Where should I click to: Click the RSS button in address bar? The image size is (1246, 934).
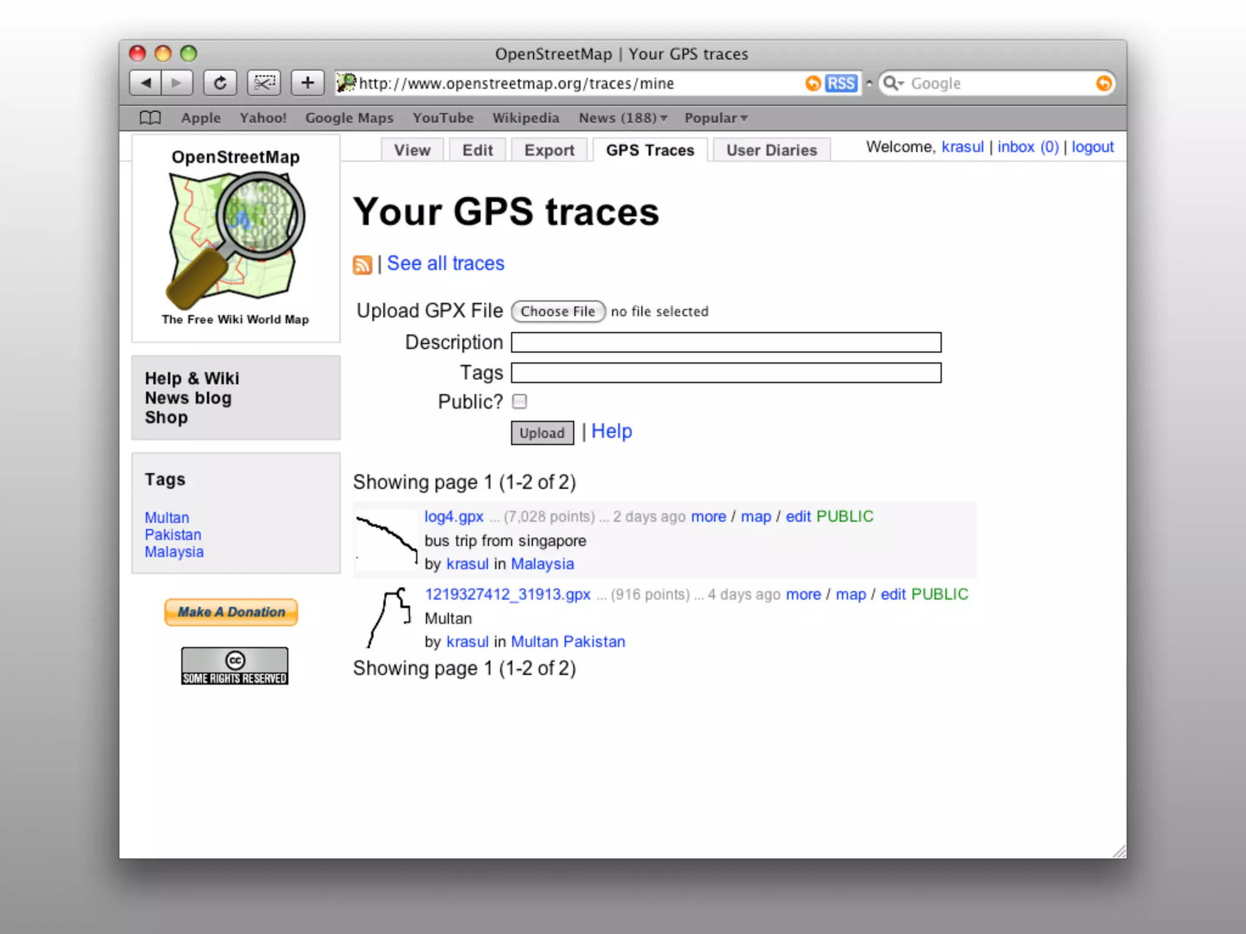click(841, 83)
